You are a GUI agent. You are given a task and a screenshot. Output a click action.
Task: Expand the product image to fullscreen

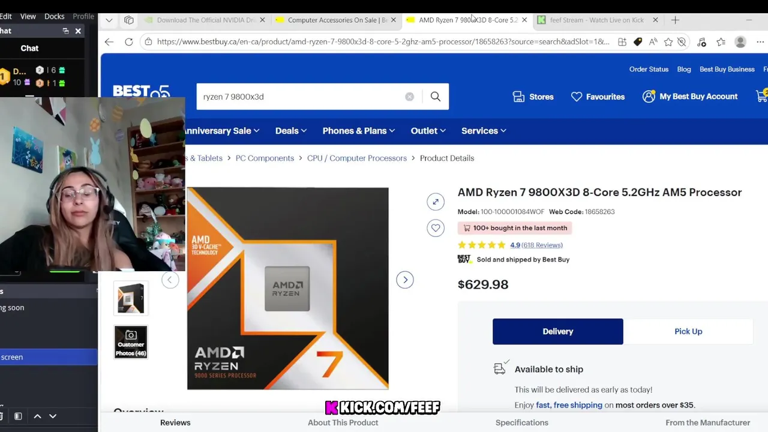(x=436, y=202)
